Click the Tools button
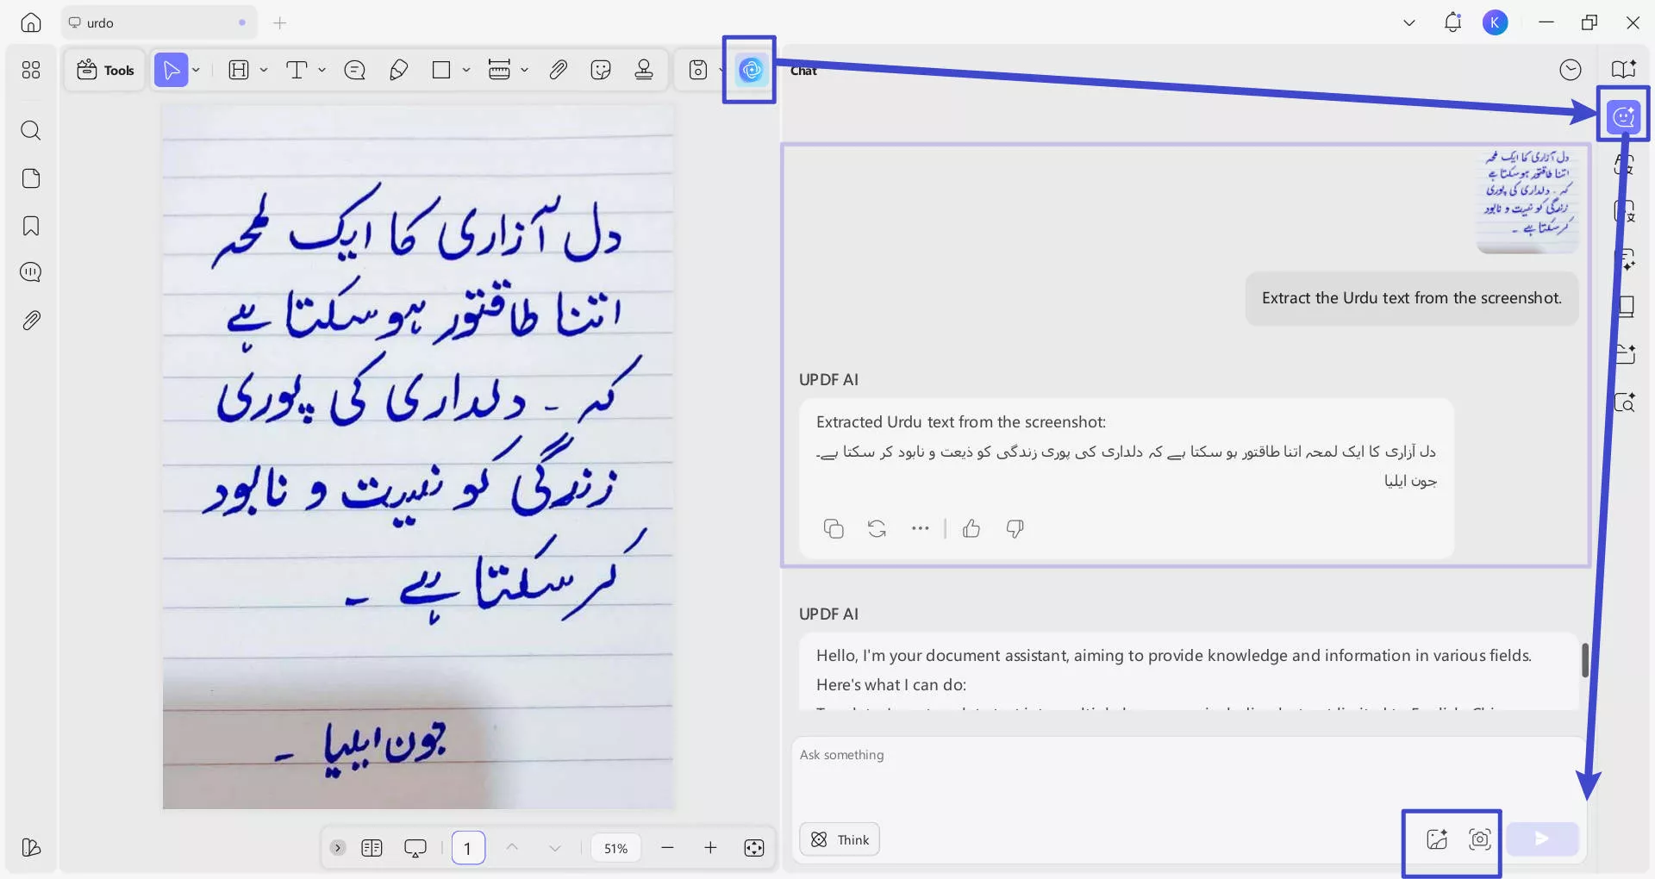The width and height of the screenshot is (1655, 879). (104, 70)
